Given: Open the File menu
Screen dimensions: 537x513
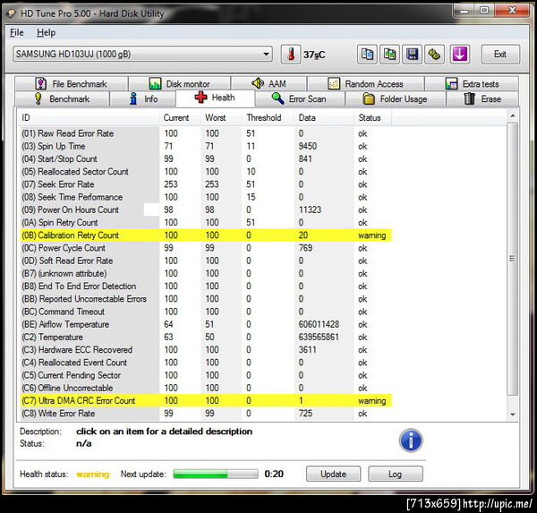Looking at the screenshot, I should (x=17, y=32).
